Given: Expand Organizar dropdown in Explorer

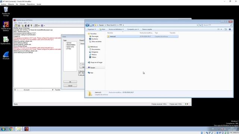Looking at the screenshot, I should (92, 29).
